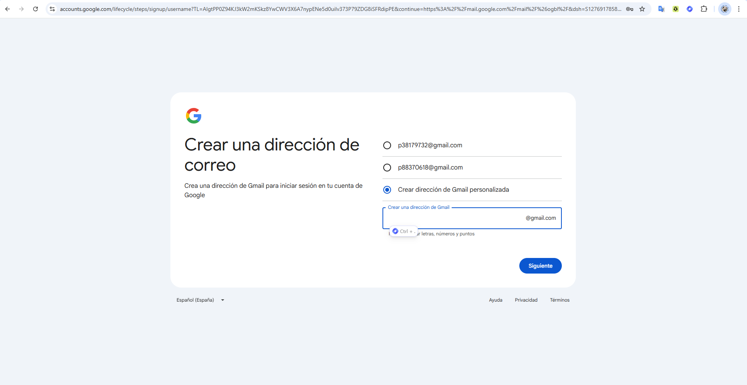The height and width of the screenshot is (385, 747).
Task: Open the Extensions puzzle piece menu
Action: (704, 9)
